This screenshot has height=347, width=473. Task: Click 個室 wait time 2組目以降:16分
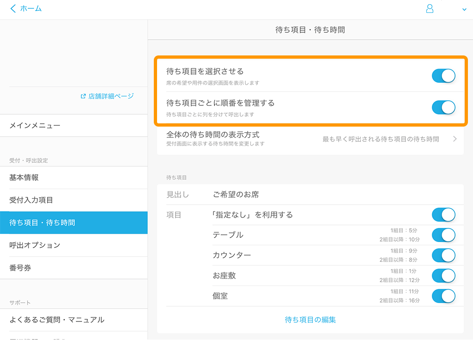[400, 300]
